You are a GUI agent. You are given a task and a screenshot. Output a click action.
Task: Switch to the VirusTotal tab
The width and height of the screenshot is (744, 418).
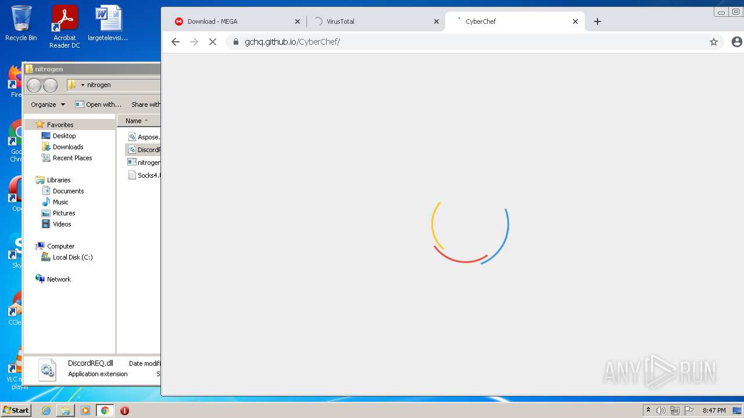(x=375, y=21)
